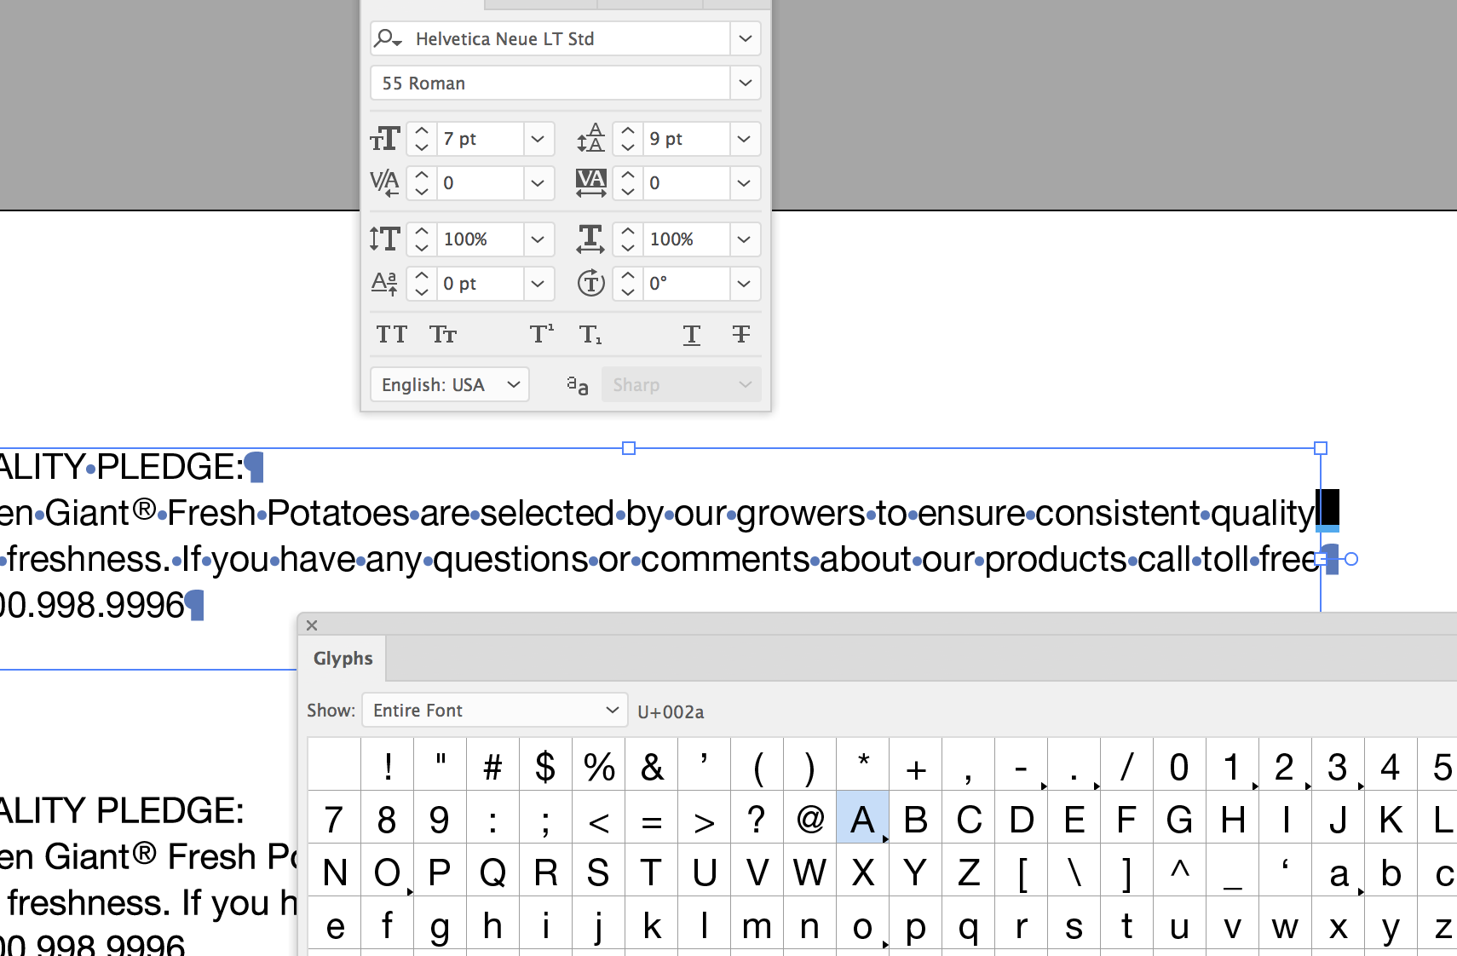Select the Glyphs tab
The image size is (1457, 956).
pyautogui.click(x=343, y=659)
